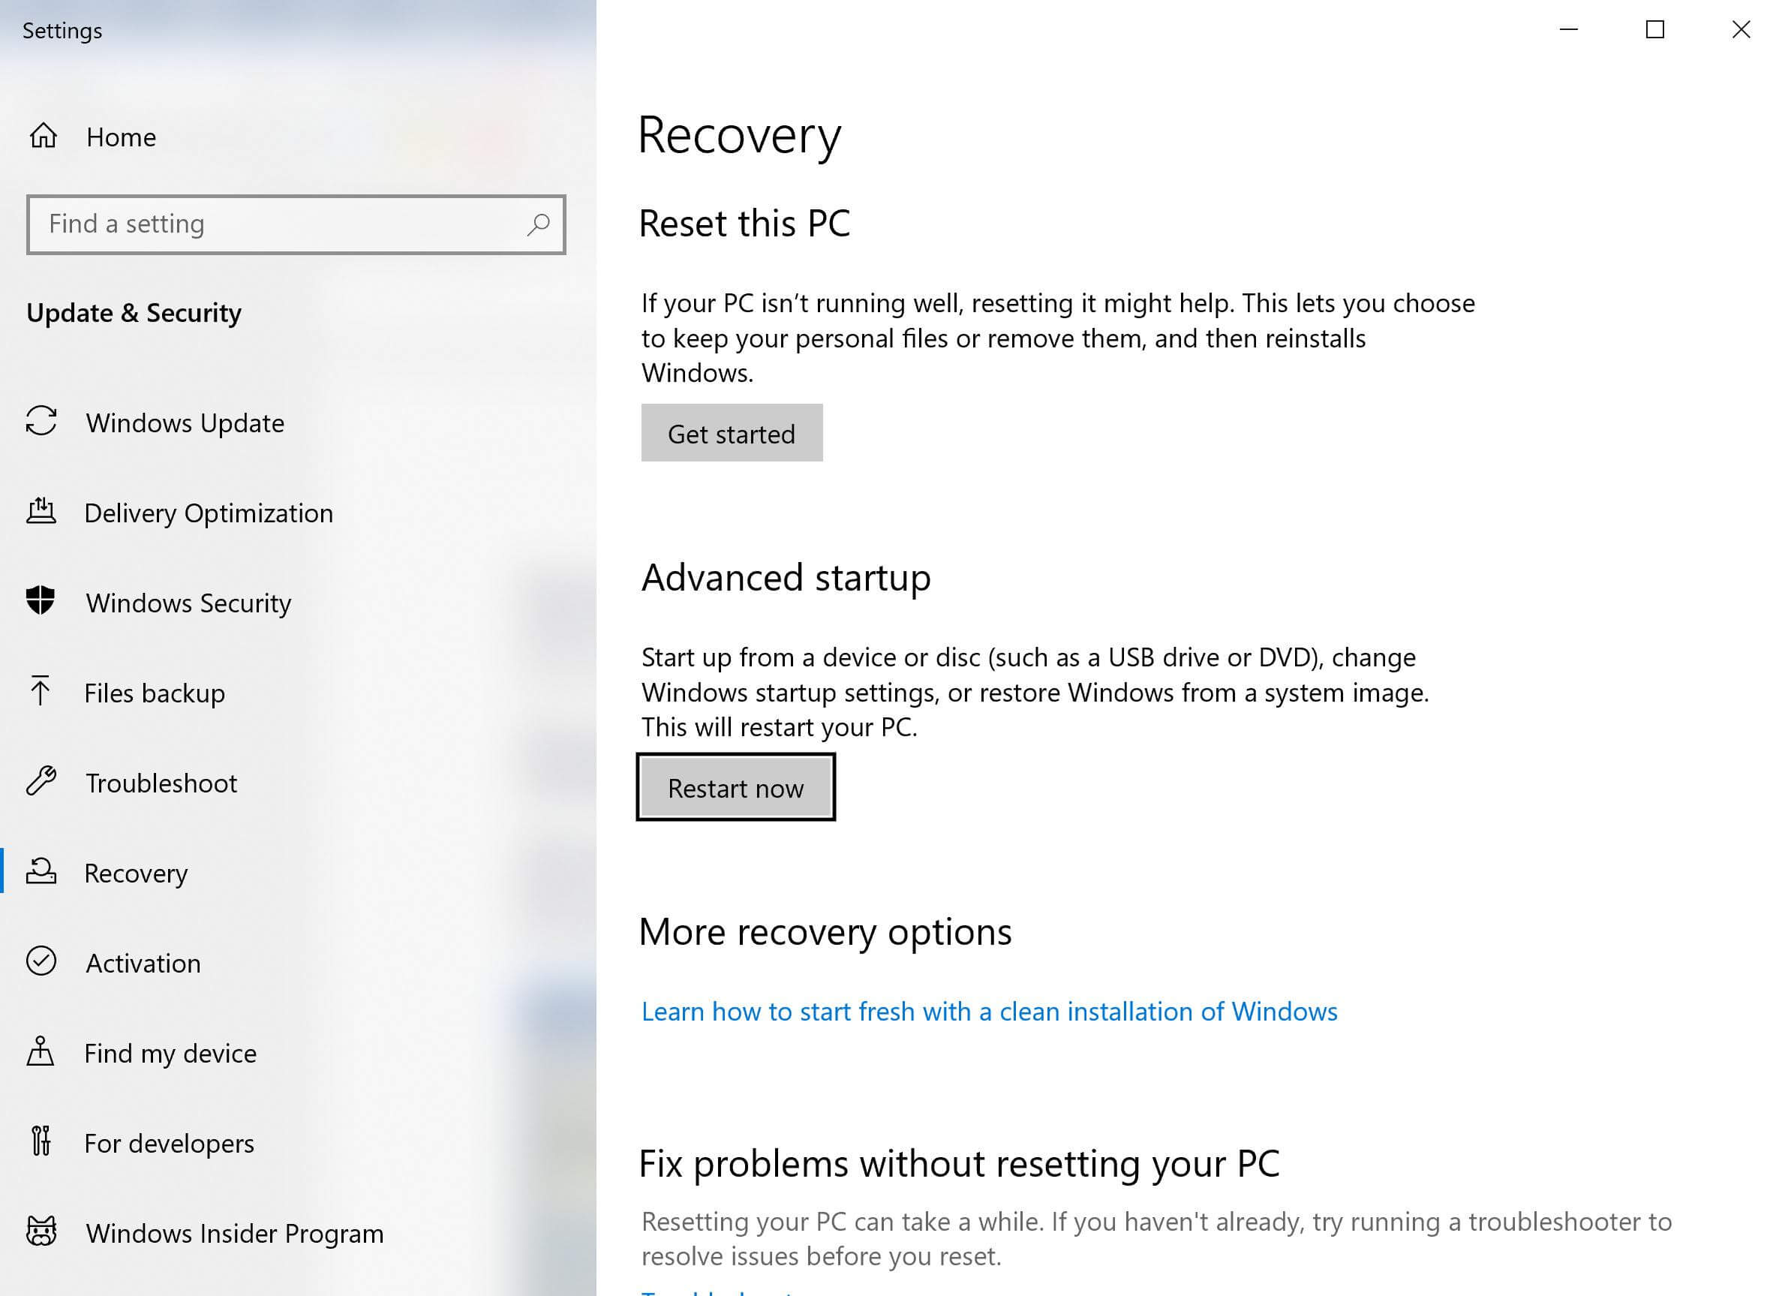Click the search magnifier in Find a setting
This screenshot has width=1776, height=1296.
[538, 224]
